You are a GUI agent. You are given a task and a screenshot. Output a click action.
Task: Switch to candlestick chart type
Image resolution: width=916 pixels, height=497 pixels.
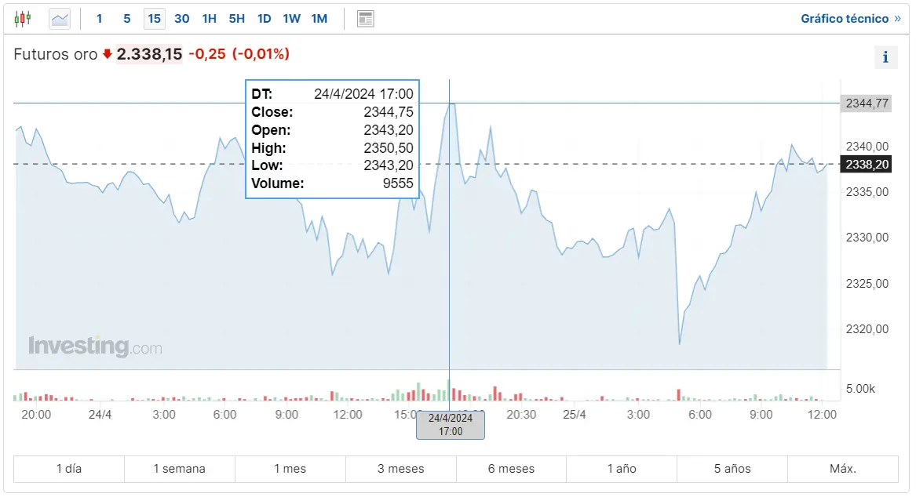pos(23,18)
